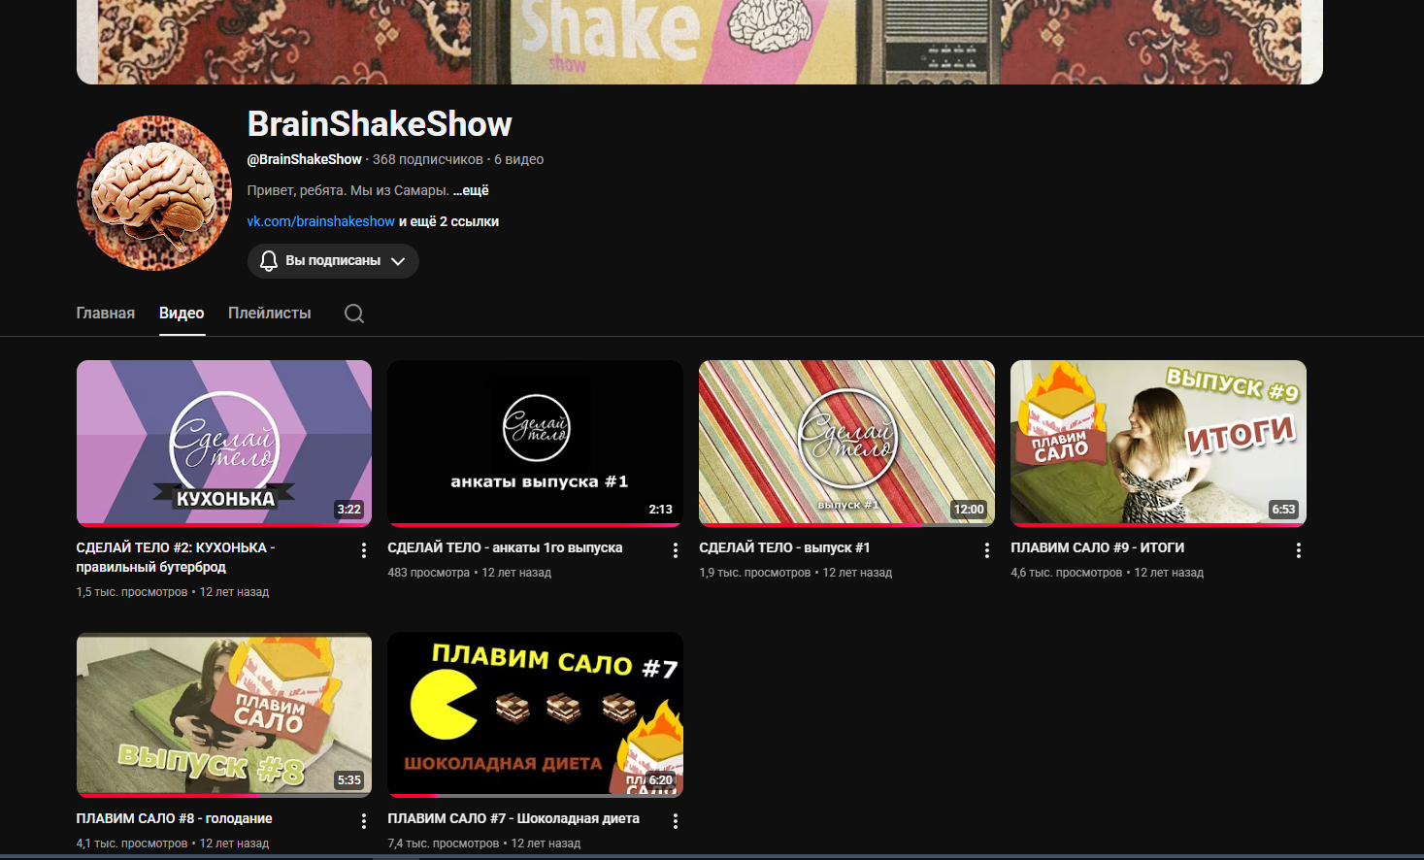
Task: Click the 12:00 duration badge
Action: (x=969, y=510)
